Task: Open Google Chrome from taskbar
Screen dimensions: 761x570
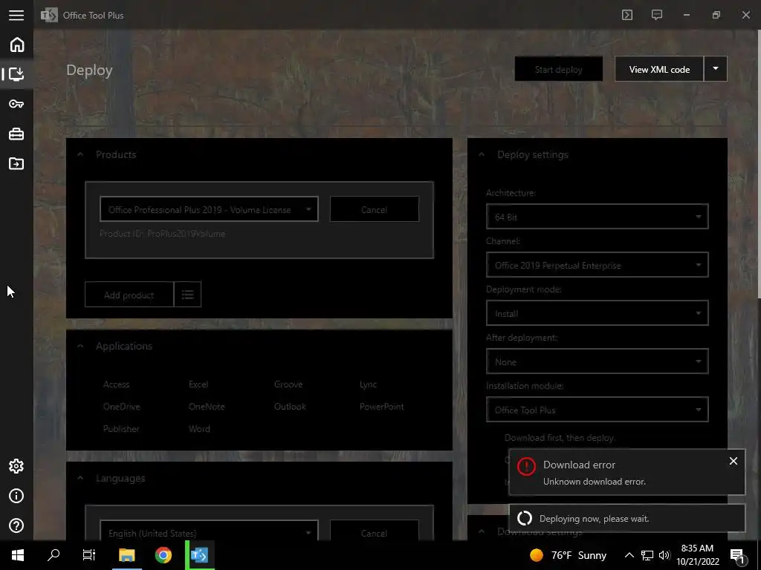Action: pos(163,555)
